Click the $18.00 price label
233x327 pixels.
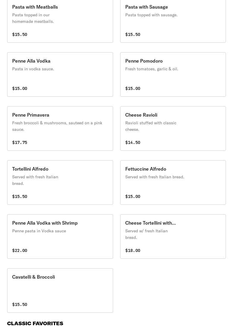click(x=133, y=250)
